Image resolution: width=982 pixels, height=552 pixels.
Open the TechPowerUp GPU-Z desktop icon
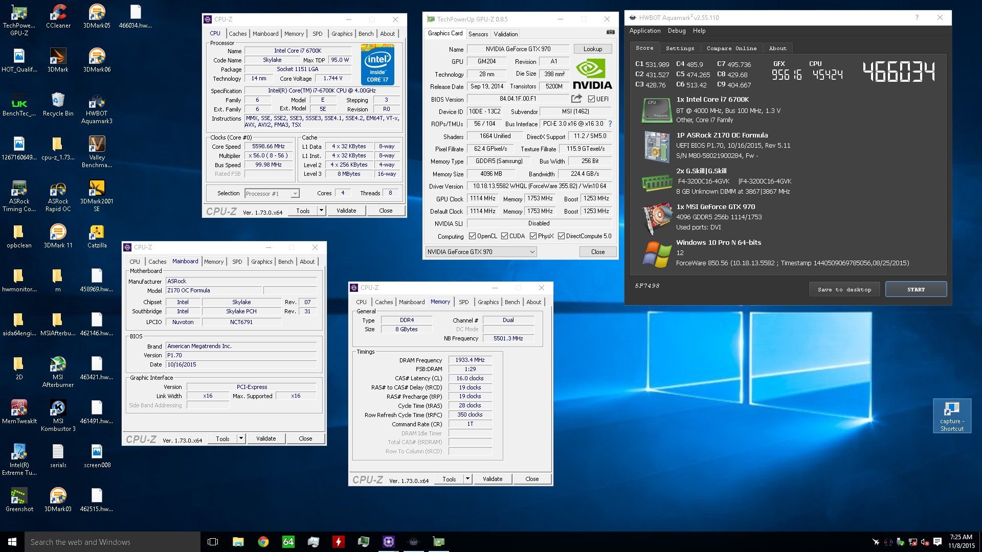19,19
